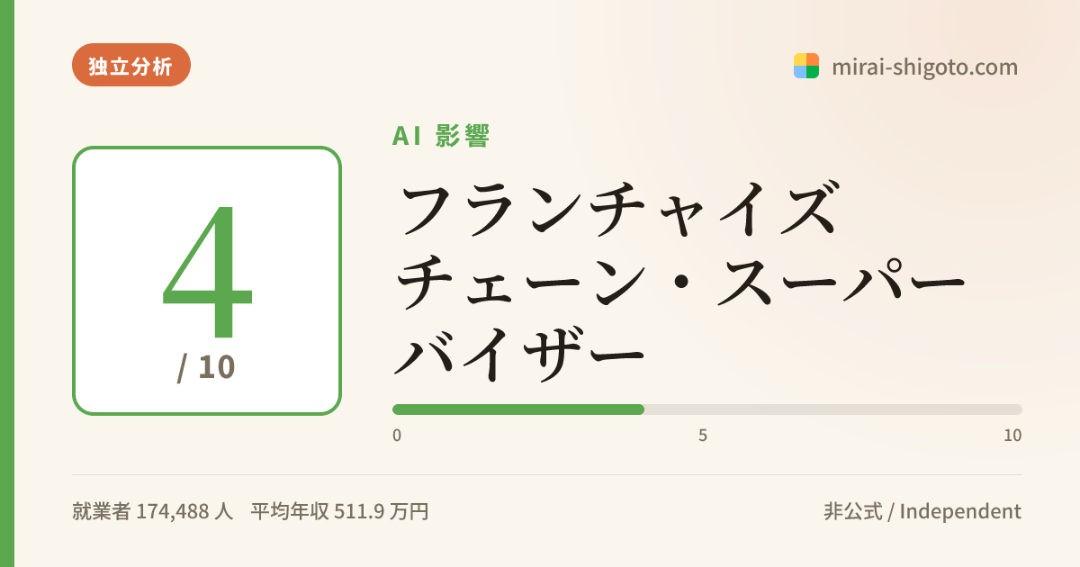Click the / 10 score denominator
Screen dimensions: 1080x567
[x=206, y=367]
